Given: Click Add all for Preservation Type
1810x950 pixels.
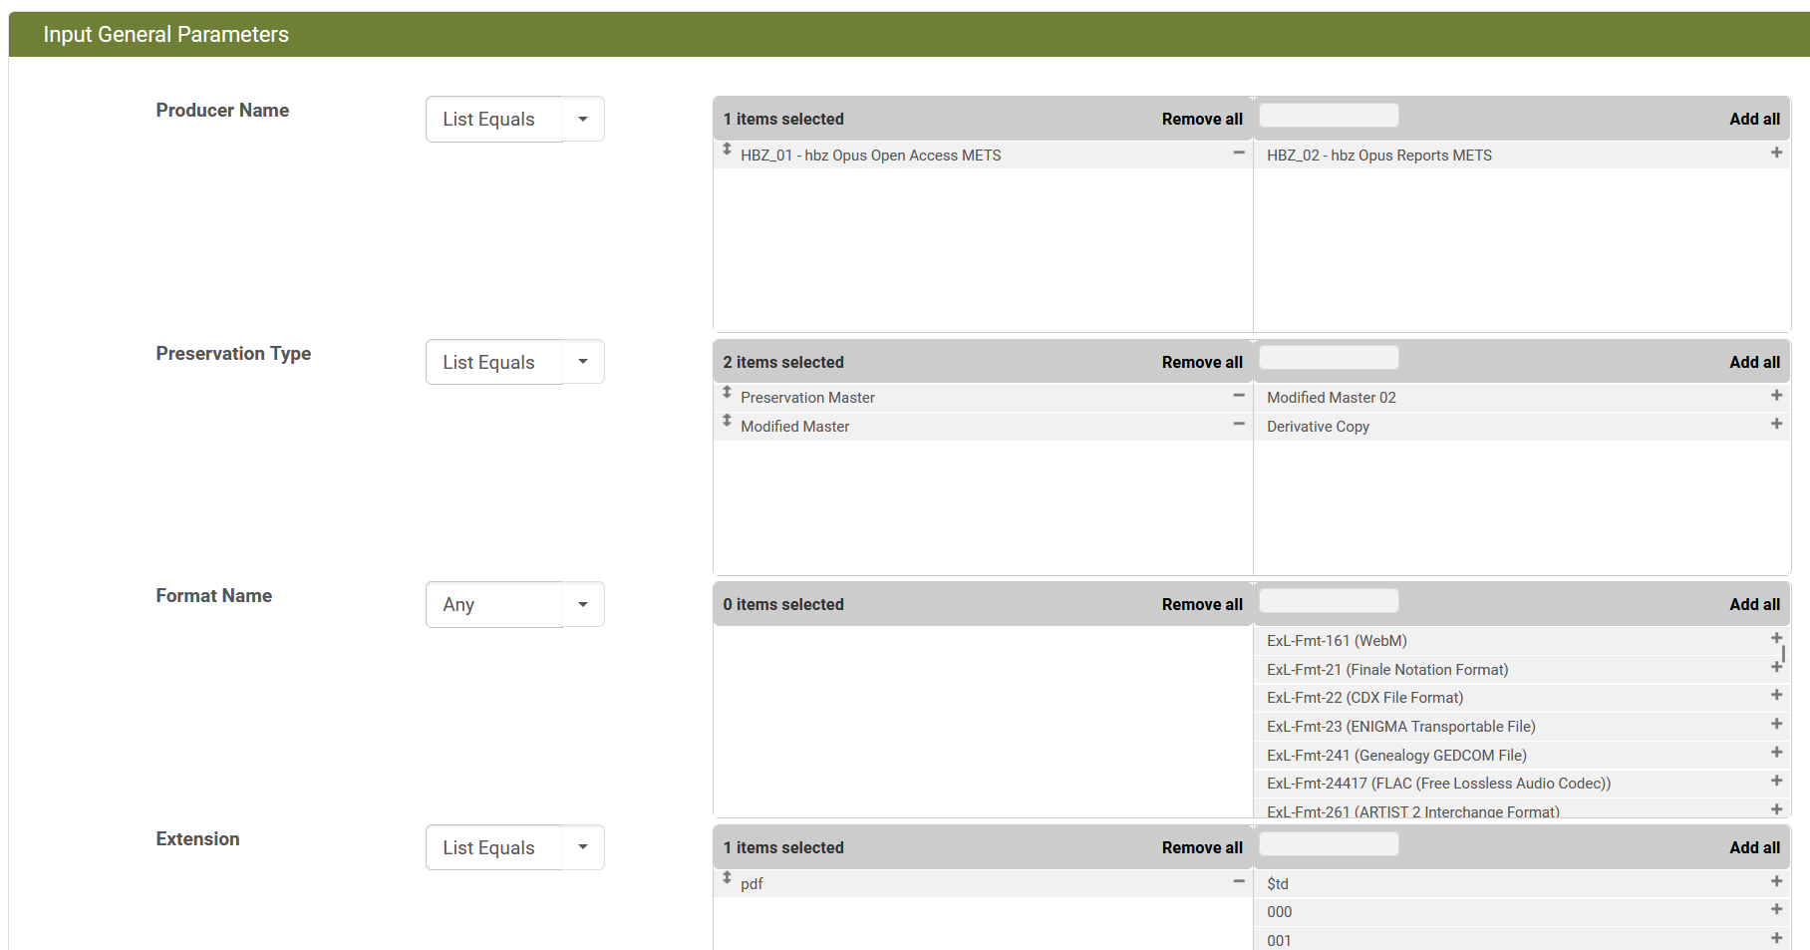Looking at the screenshot, I should [x=1753, y=363].
